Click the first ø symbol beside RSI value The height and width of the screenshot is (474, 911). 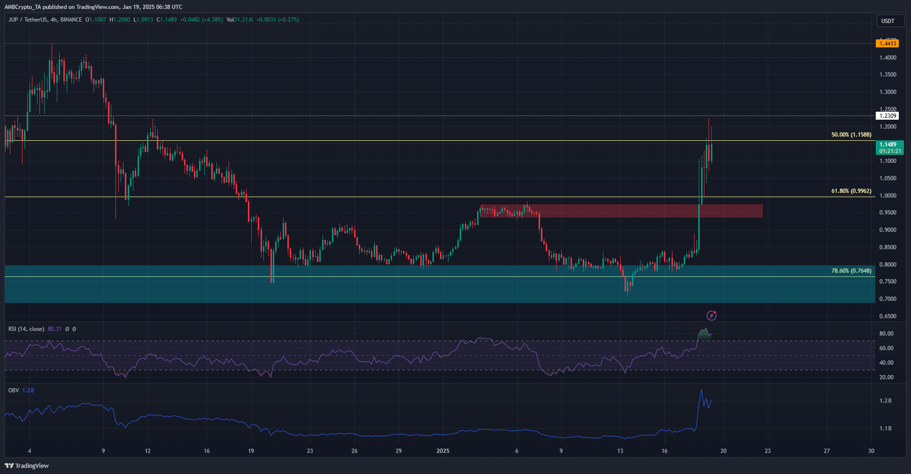pyautogui.click(x=67, y=329)
